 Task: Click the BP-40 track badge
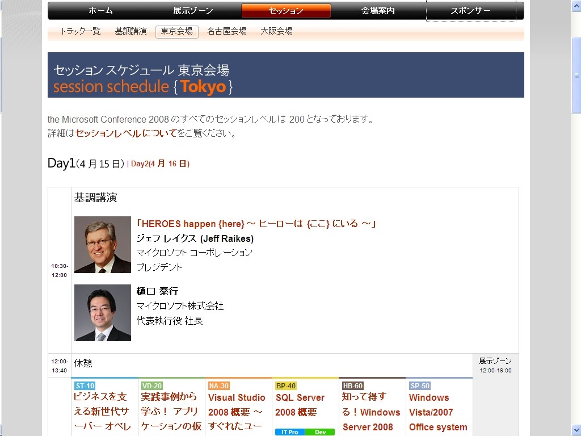(x=286, y=385)
